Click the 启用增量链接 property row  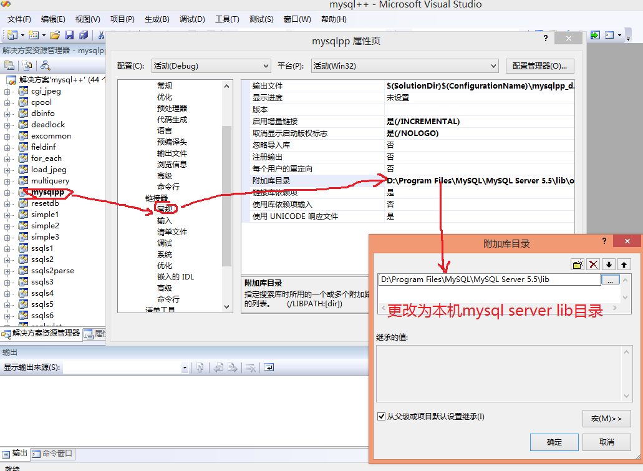(408, 122)
